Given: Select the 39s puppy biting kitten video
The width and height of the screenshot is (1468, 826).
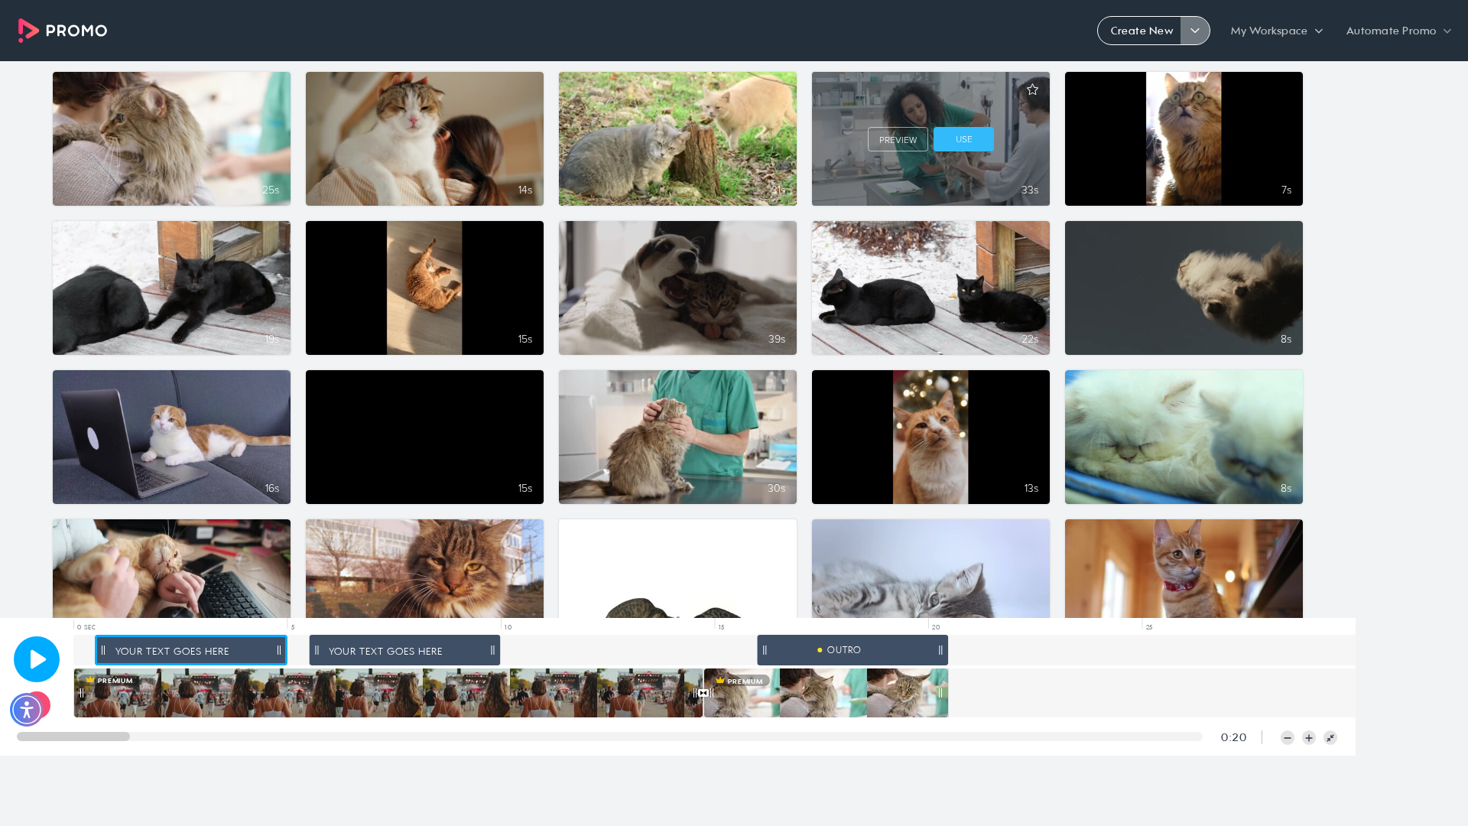Looking at the screenshot, I should (677, 288).
